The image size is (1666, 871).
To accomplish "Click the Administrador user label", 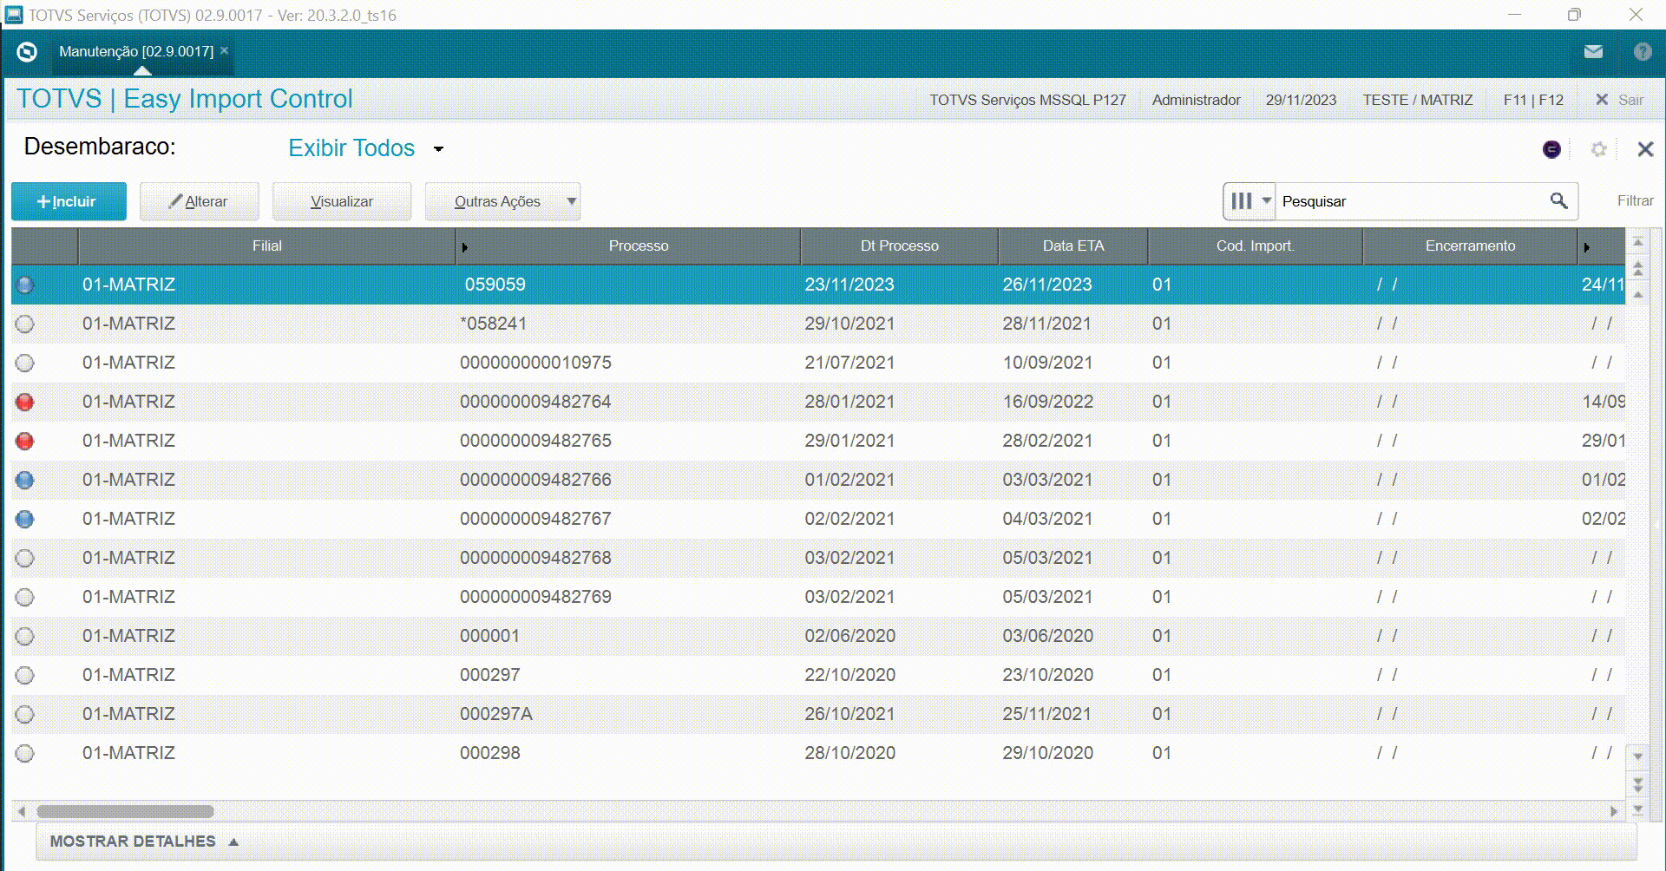I will [1196, 100].
